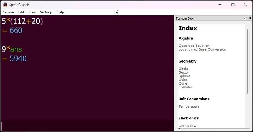Open the Settings menu
Image resolution: width=253 pixels, height=132 pixels.
46,12
